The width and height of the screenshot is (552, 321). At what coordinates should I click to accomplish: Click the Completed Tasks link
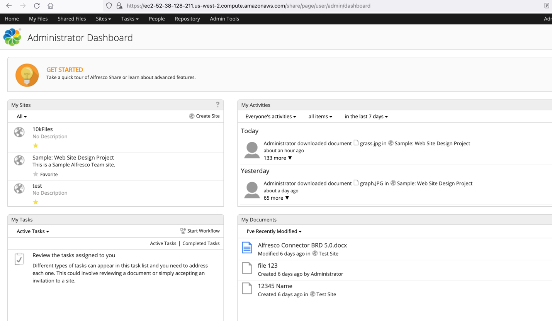(201, 243)
